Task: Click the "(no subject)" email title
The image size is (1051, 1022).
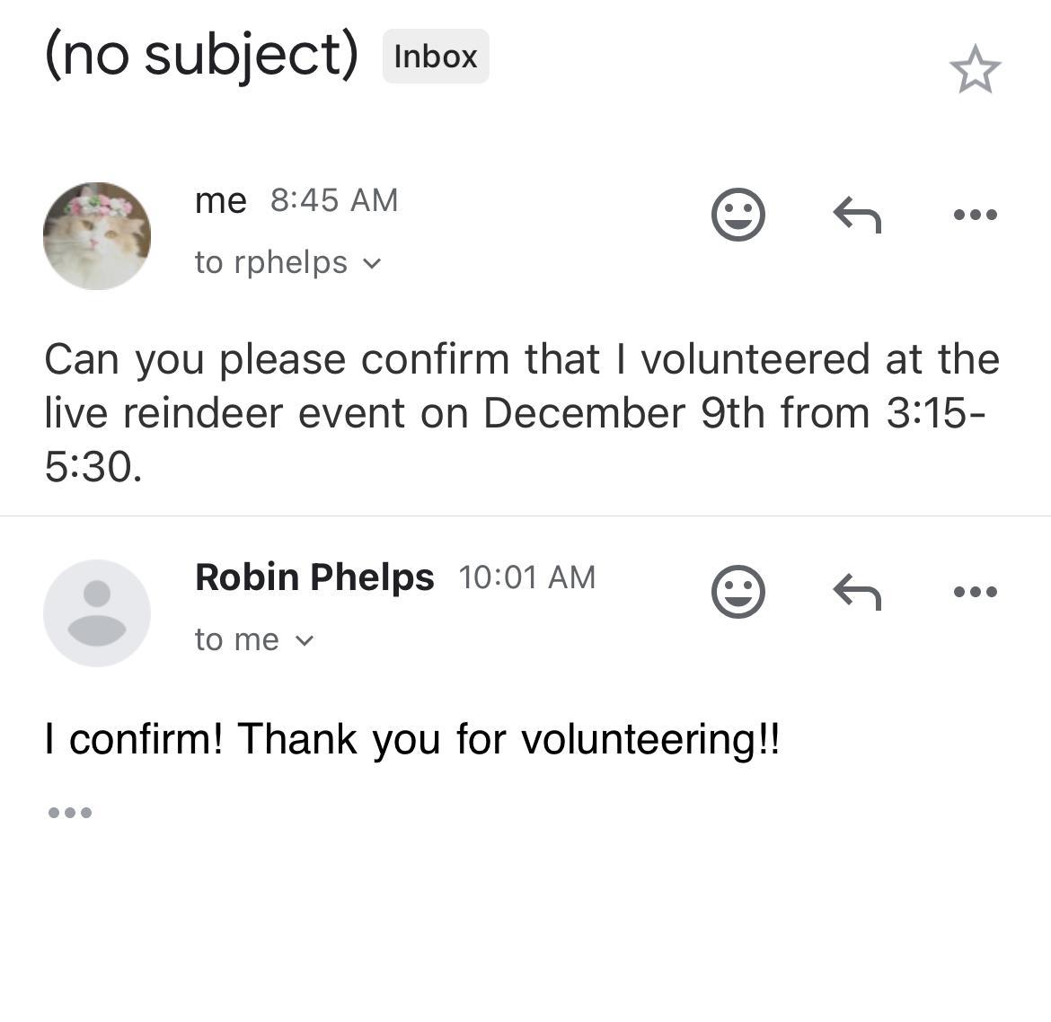Action: [201, 54]
